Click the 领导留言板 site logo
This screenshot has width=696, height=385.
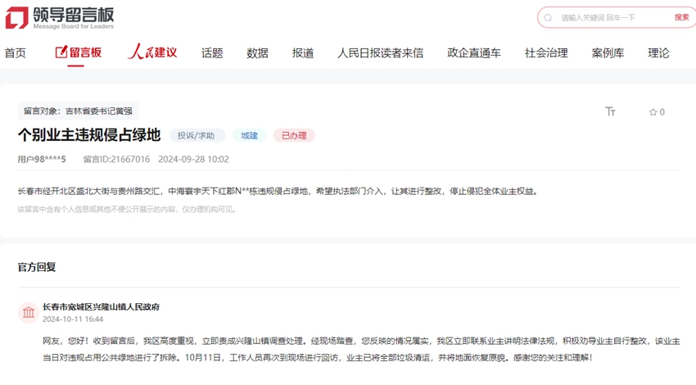pos(60,17)
